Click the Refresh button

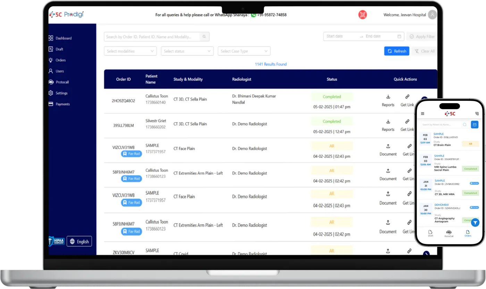[x=396, y=51]
